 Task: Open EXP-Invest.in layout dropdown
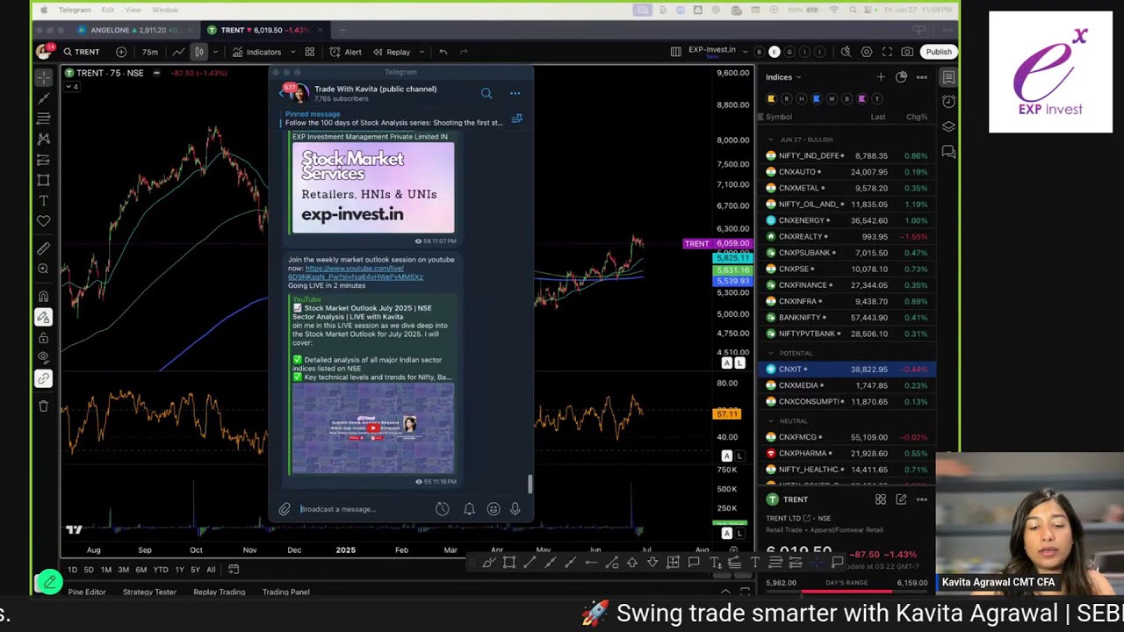(x=717, y=51)
